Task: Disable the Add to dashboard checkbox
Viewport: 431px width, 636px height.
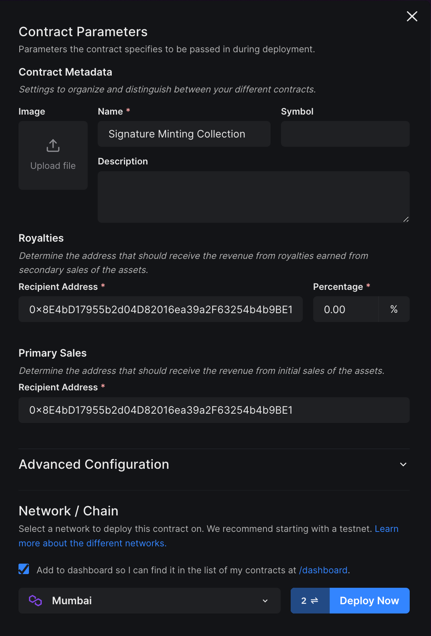Action: [24, 569]
